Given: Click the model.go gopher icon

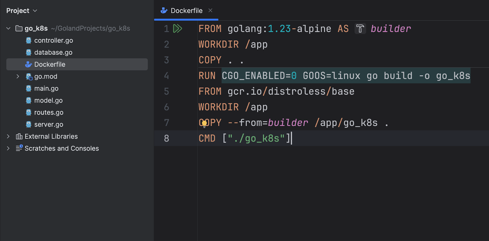Looking at the screenshot, I should pos(29,100).
